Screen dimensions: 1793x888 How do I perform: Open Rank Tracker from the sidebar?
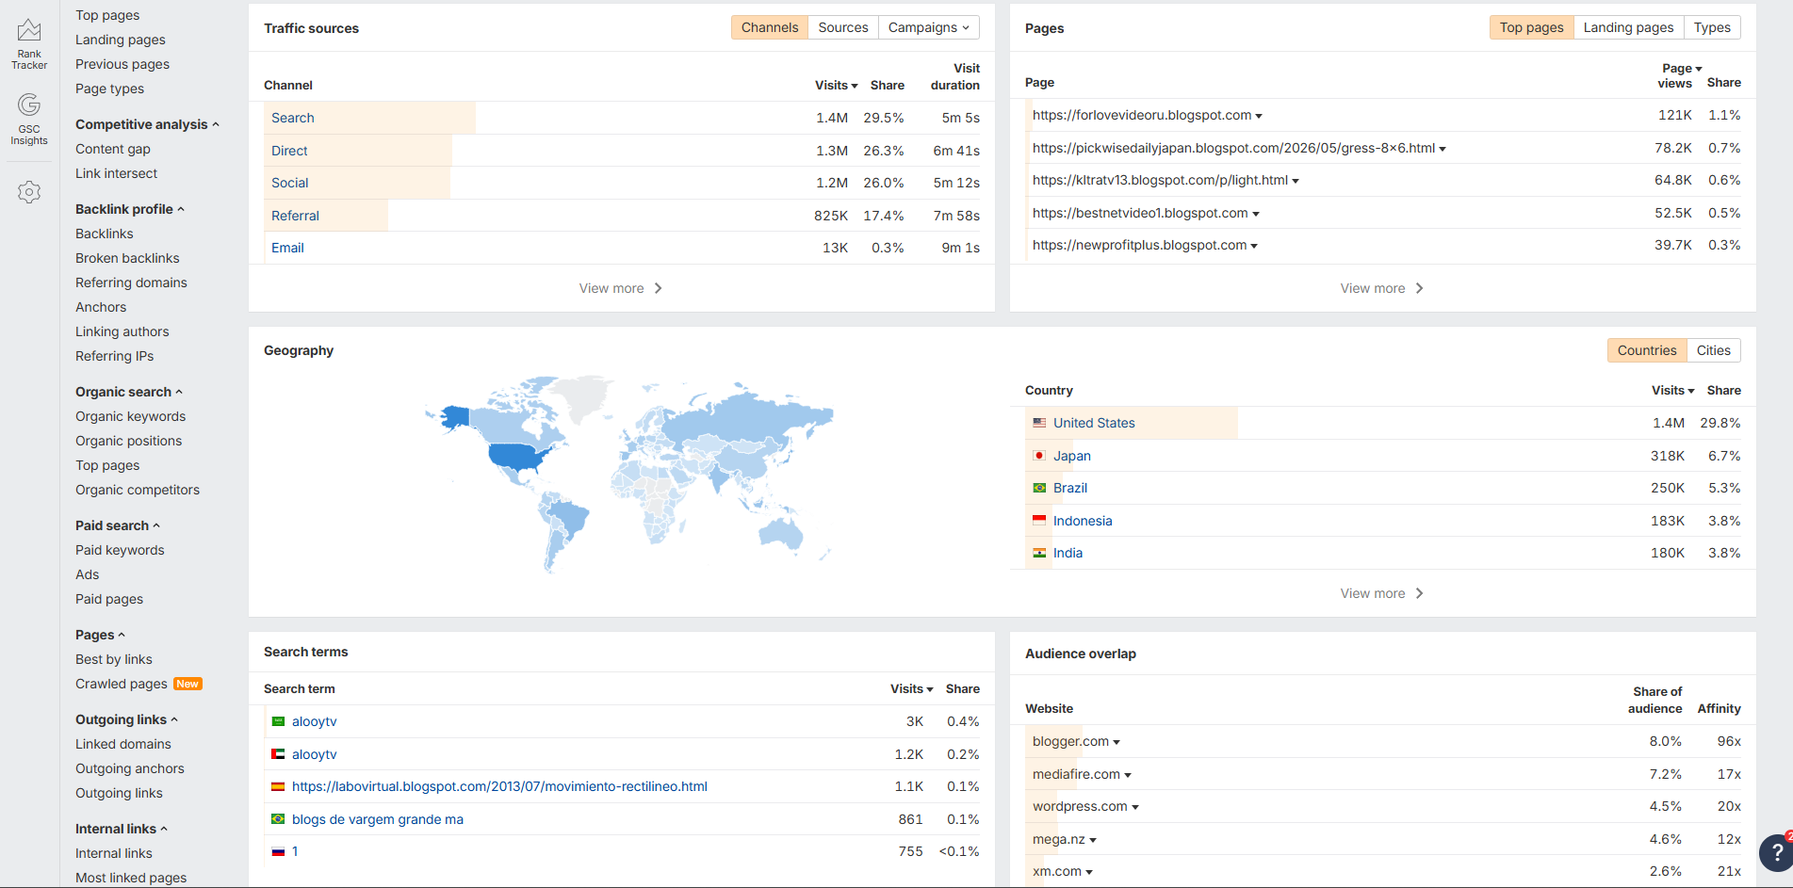tap(29, 44)
